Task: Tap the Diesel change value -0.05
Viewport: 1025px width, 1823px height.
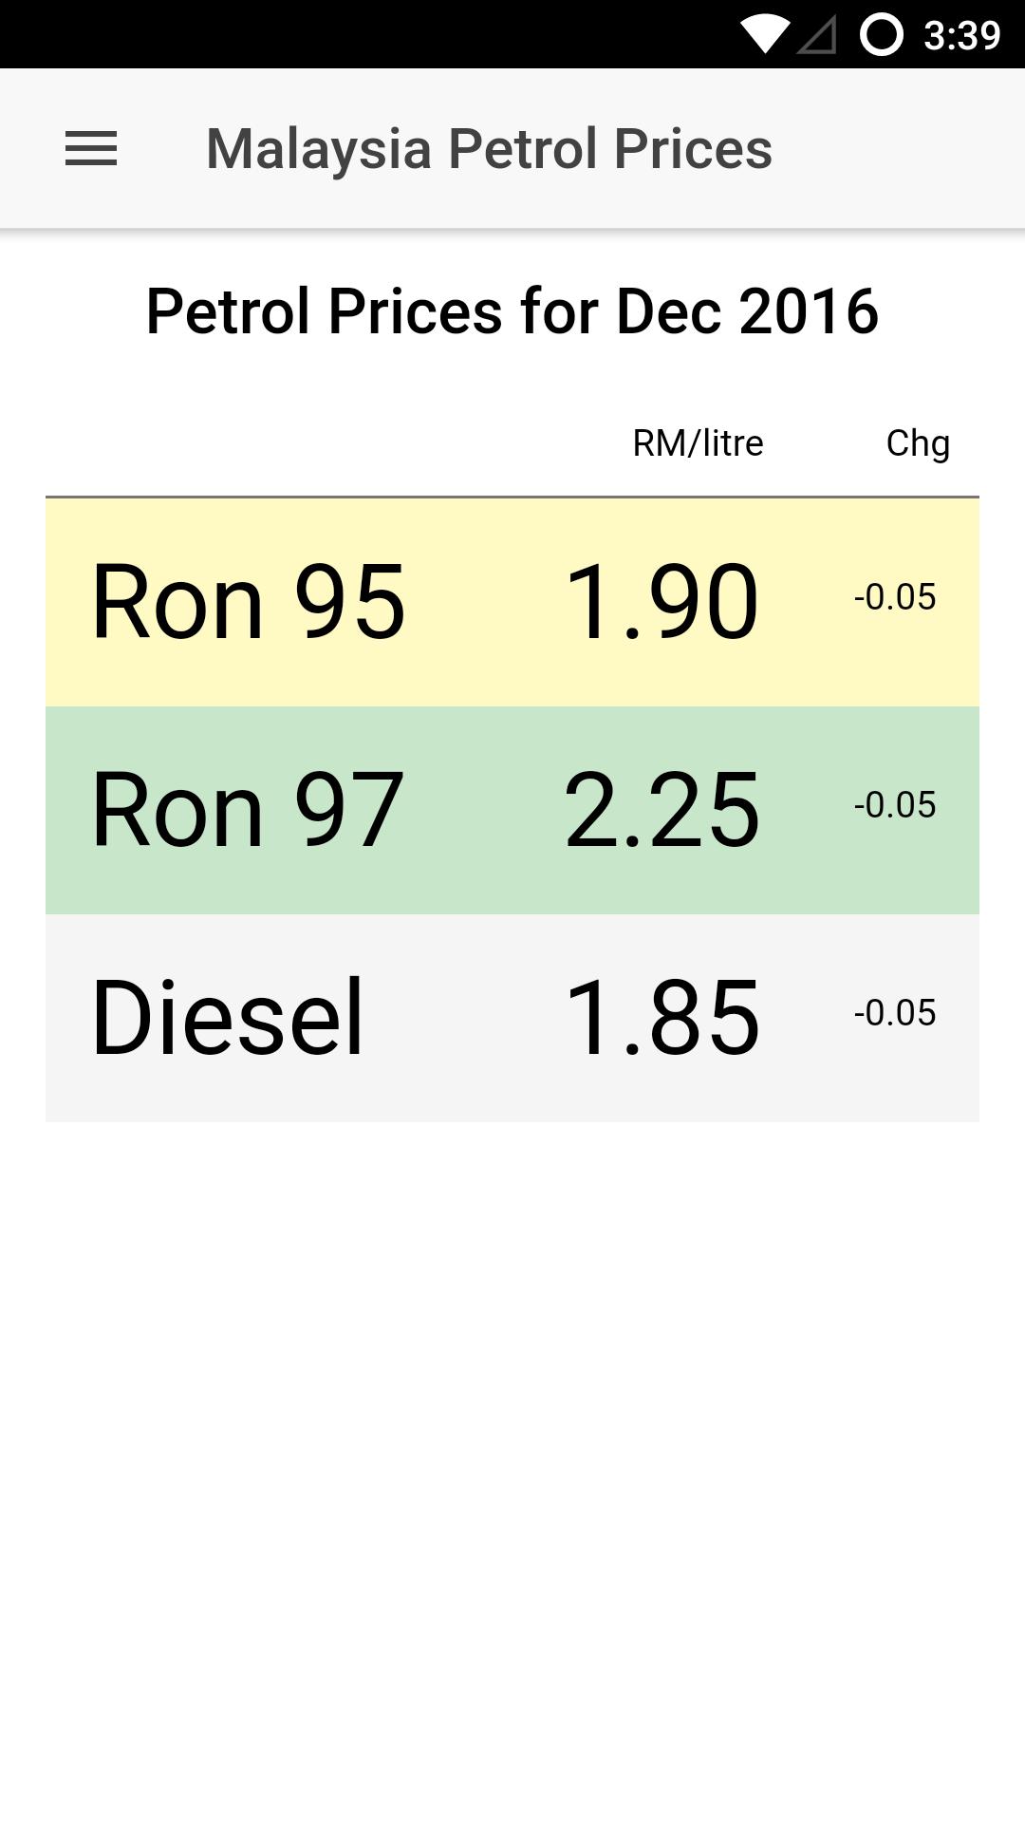Action: coord(895,1013)
